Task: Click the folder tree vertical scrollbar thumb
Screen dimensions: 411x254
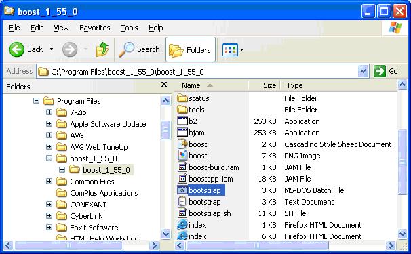Action: (x=165, y=130)
